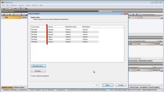
Task: Open the Analysis menu
Action: tap(21, 5)
